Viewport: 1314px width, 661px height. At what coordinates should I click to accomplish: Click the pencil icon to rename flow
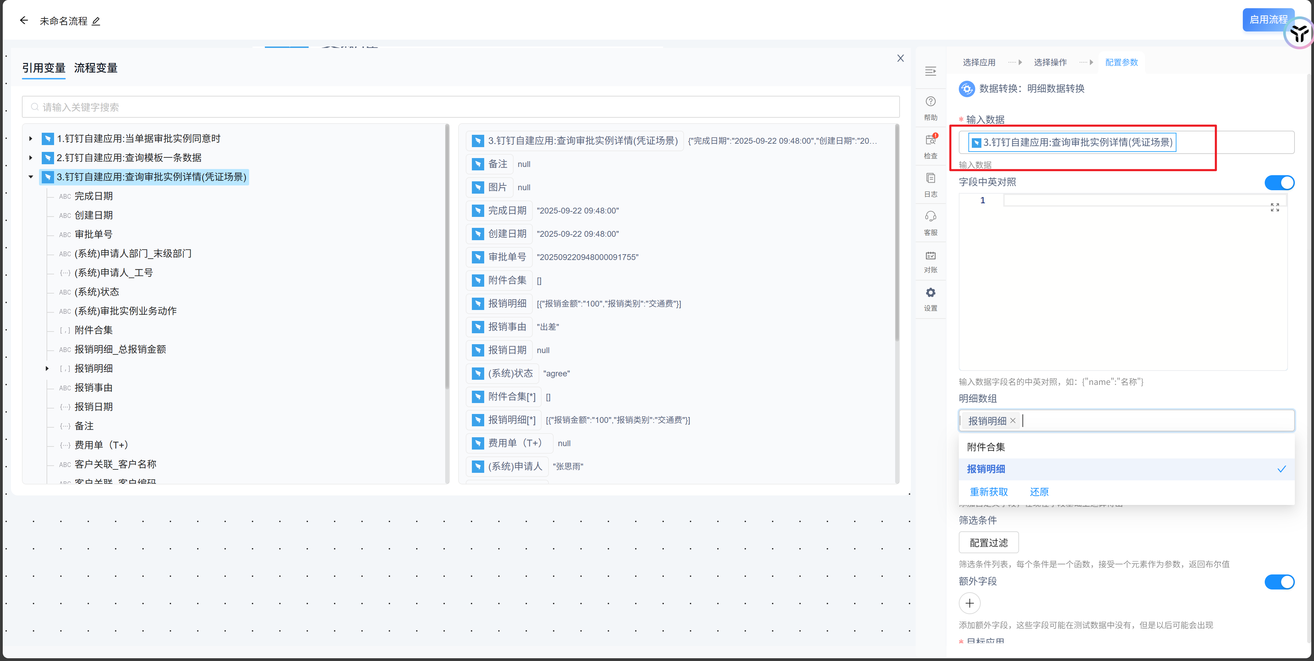[x=96, y=21]
